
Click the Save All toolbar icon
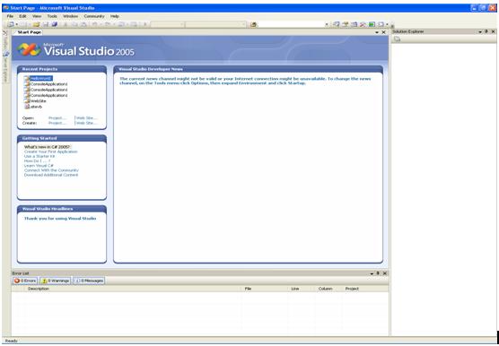tap(55, 24)
